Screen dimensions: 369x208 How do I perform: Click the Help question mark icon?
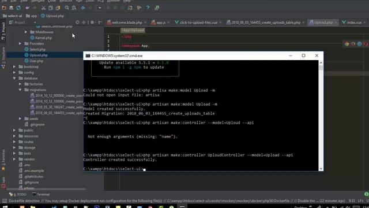[148, 8]
